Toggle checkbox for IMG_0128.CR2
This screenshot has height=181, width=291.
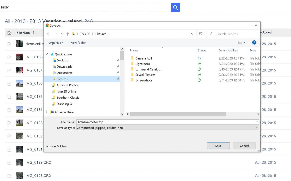click(9, 176)
